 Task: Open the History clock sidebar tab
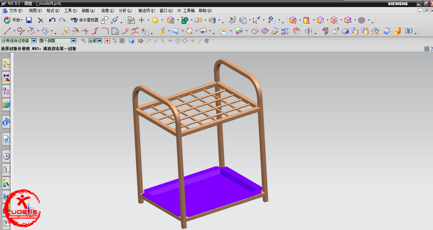pos(6,156)
